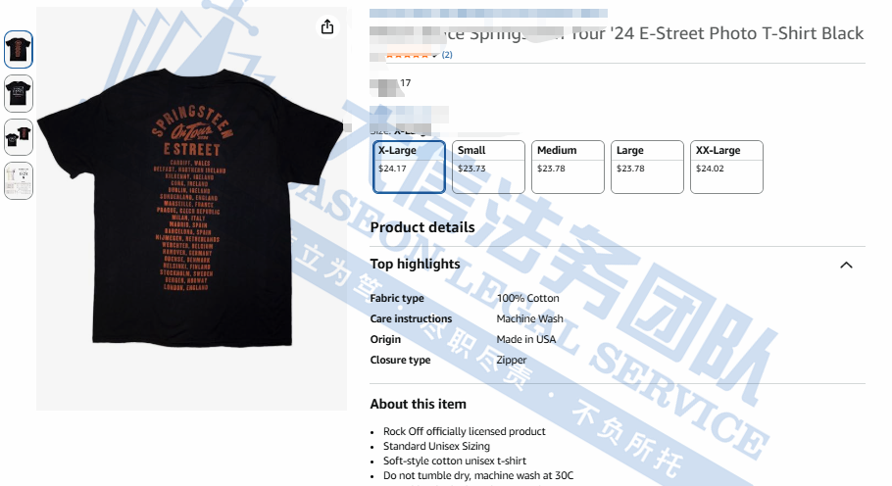Choose the Large size option
The image size is (892, 486).
[x=647, y=168]
